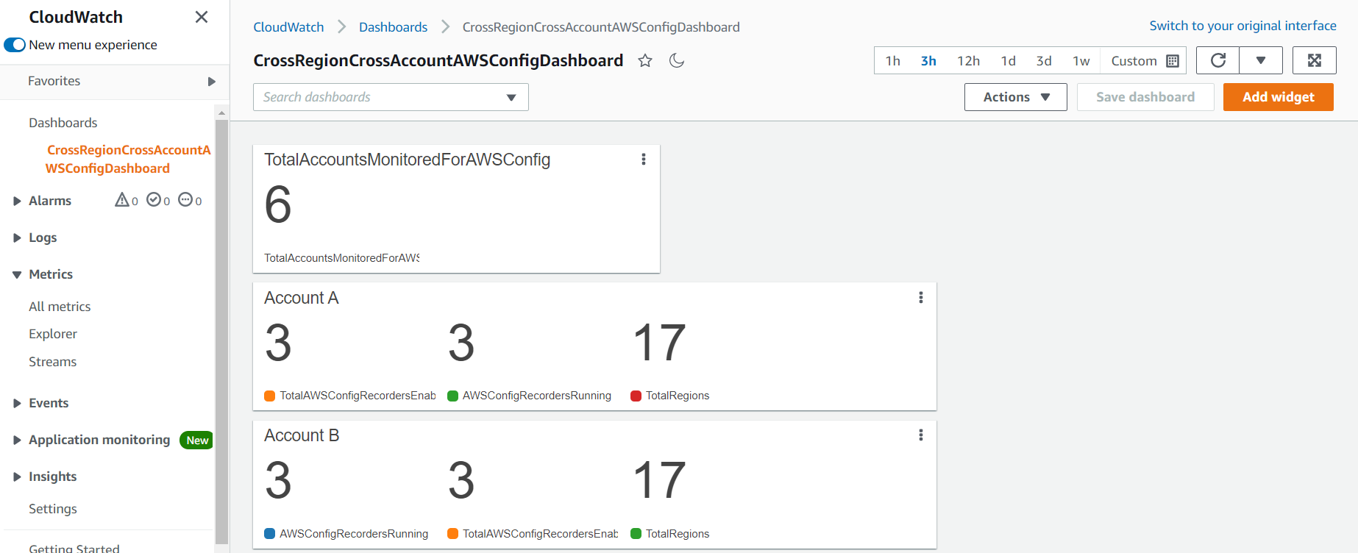
Task: Click the orange TotalAWSConfigRecordersEnabled swatch in Account B
Action: (453, 534)
